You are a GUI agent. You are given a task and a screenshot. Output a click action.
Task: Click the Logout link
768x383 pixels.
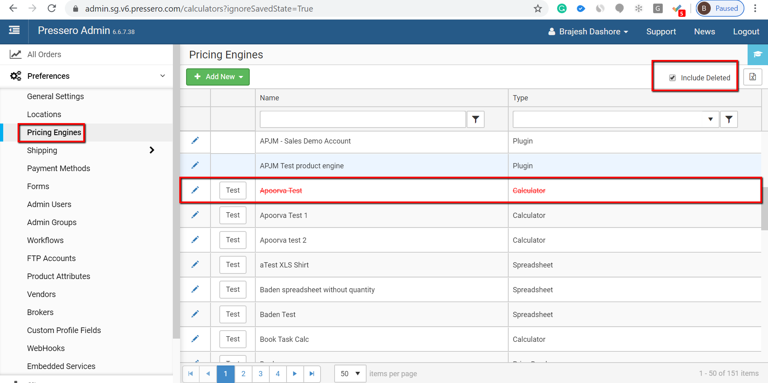coord(746,32)
